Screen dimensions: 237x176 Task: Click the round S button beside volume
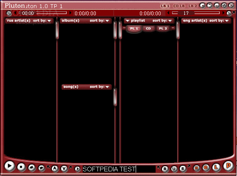tap(229, 13)
